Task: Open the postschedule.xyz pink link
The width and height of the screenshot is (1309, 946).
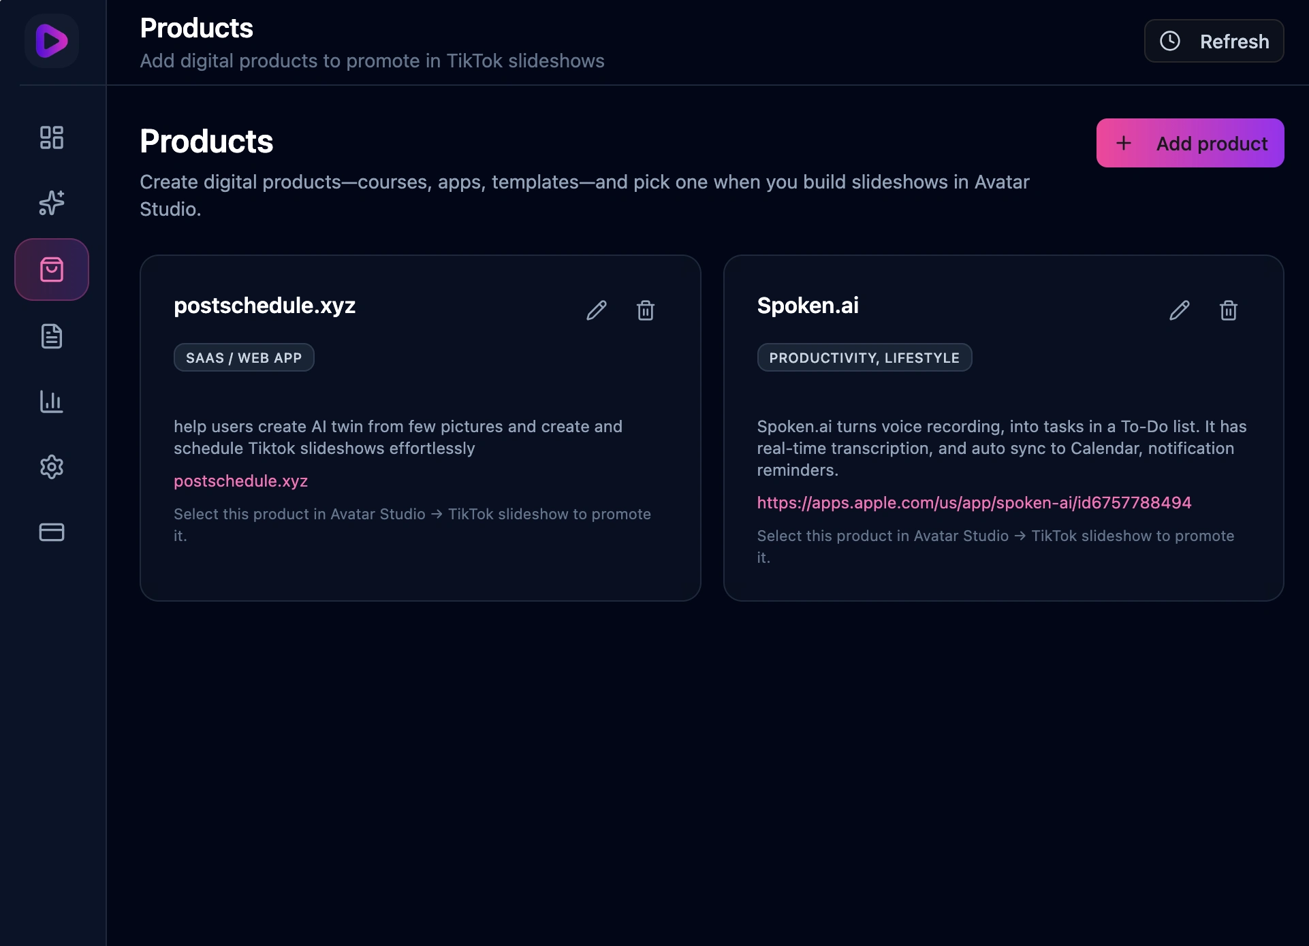Action: point(241,481)
